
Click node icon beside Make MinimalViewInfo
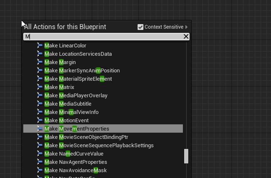click(40, 112)
